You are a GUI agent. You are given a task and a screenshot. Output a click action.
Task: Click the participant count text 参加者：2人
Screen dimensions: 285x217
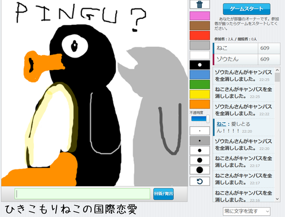point(224,39)
